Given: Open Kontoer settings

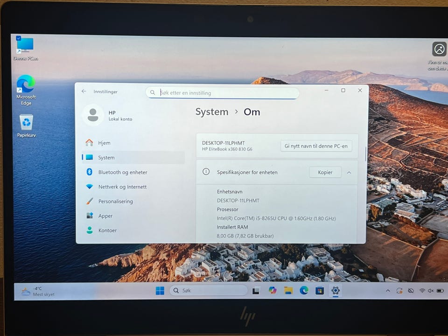Looking at the screenshot, I should coord(133,230).
